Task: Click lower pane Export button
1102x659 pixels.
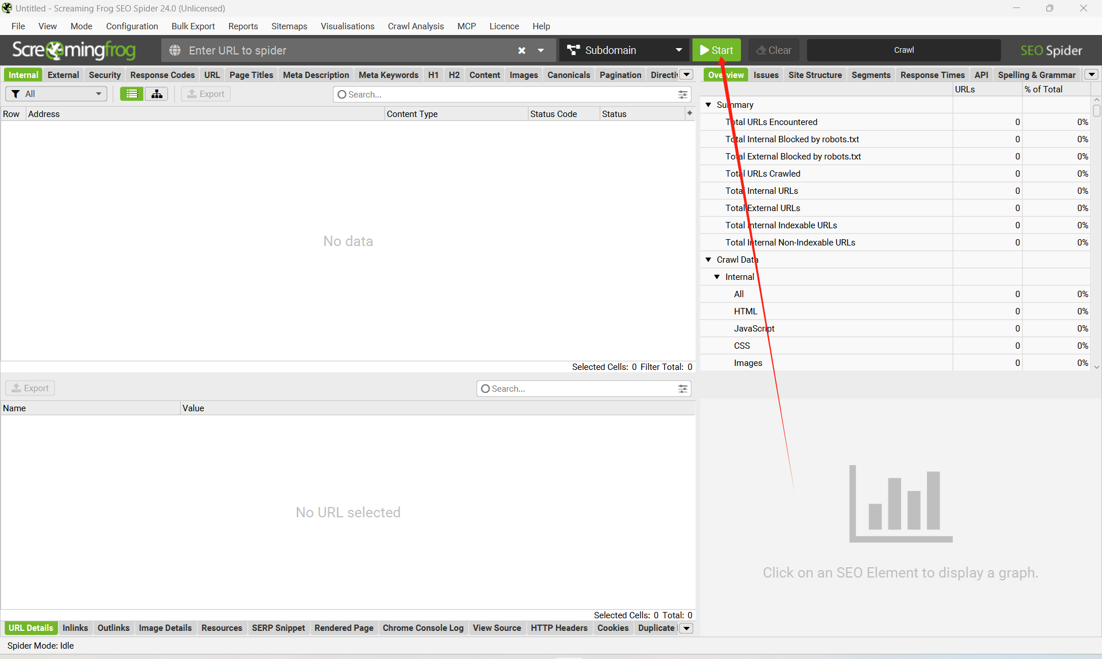Action: (x=30, y=388)
